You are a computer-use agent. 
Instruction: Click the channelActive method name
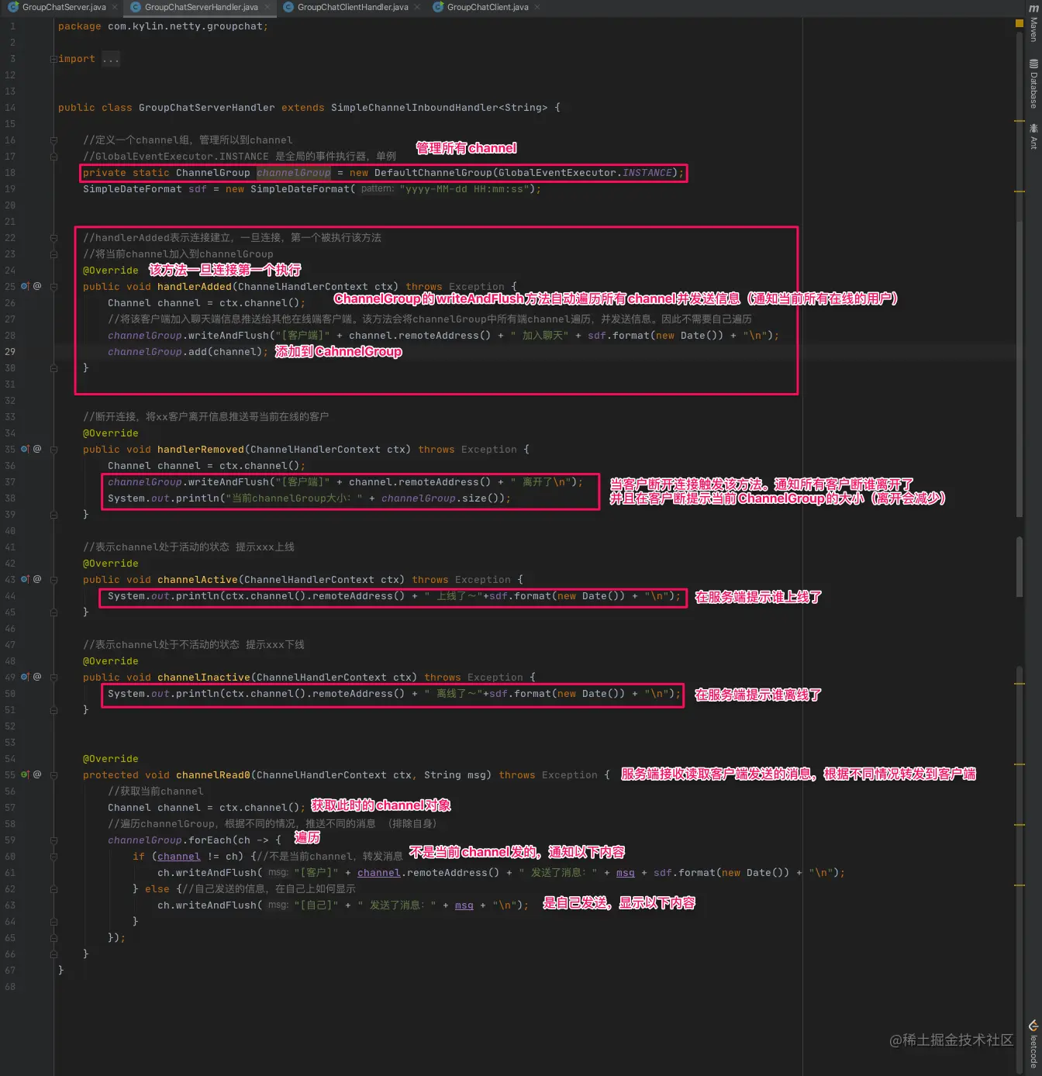coord(198,580)
